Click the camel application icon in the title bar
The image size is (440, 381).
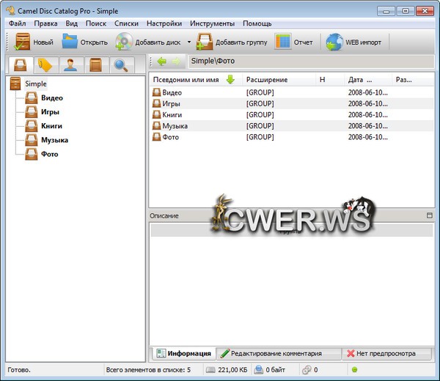point(10,11)
